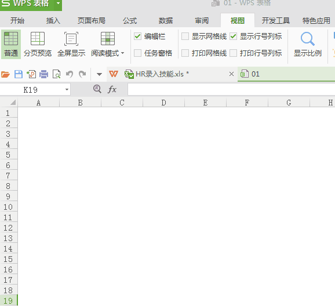The image size is (335, 306).
Task: Toggle the print row/column headers (打印行号列标) checkbox
Action: click(233, 53)
